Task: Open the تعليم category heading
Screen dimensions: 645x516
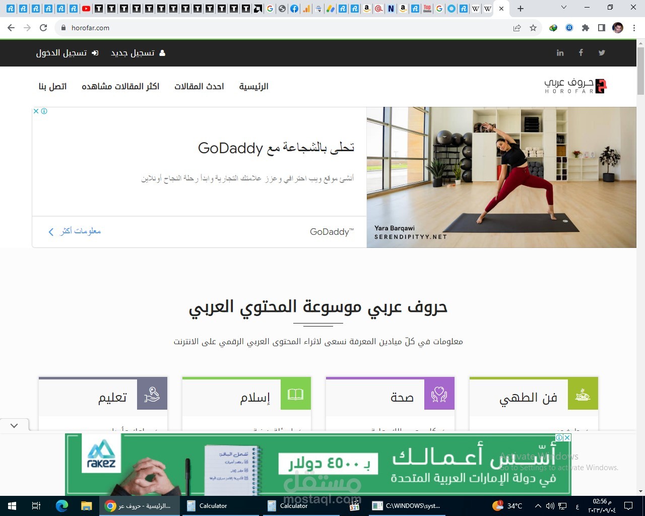Action: pos(112,398)
